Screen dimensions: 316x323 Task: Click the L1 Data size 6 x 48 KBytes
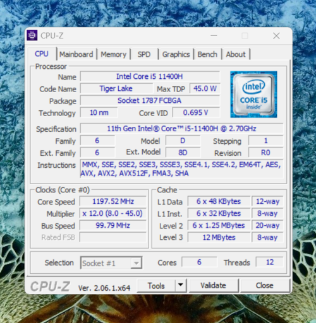point(219,201)
